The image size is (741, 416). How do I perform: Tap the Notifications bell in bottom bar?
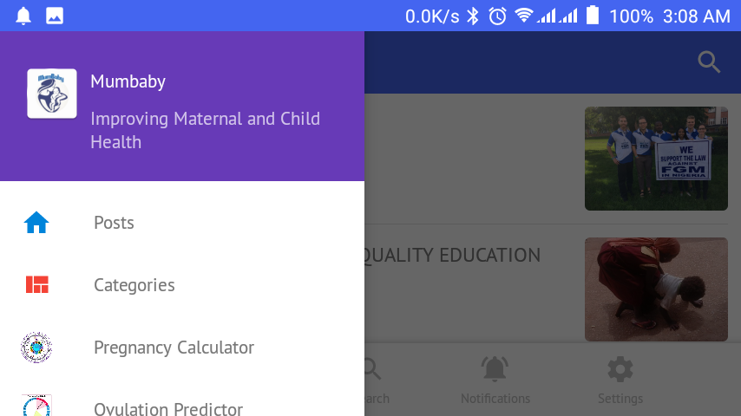(495, 380)
